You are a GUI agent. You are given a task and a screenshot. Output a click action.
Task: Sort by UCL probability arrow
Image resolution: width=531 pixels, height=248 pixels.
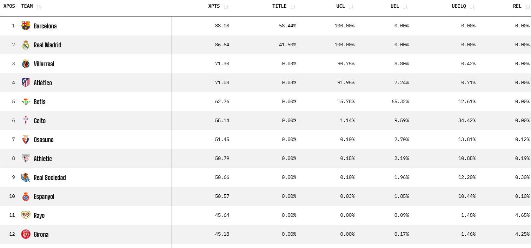point(351,7)
